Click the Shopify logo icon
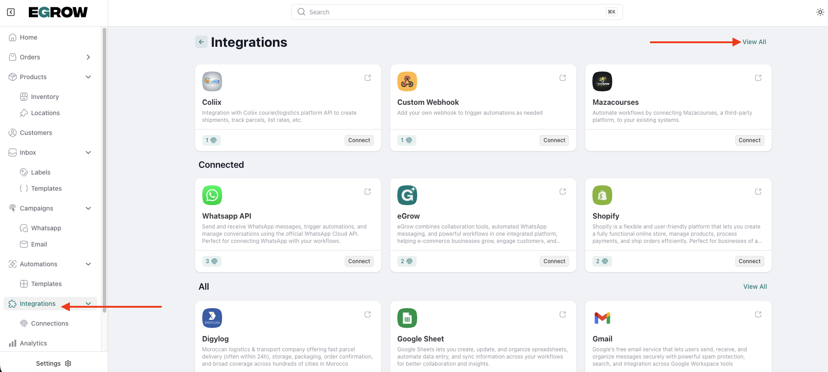This screenshot has width=828, height=372. (x=602, y=195)
